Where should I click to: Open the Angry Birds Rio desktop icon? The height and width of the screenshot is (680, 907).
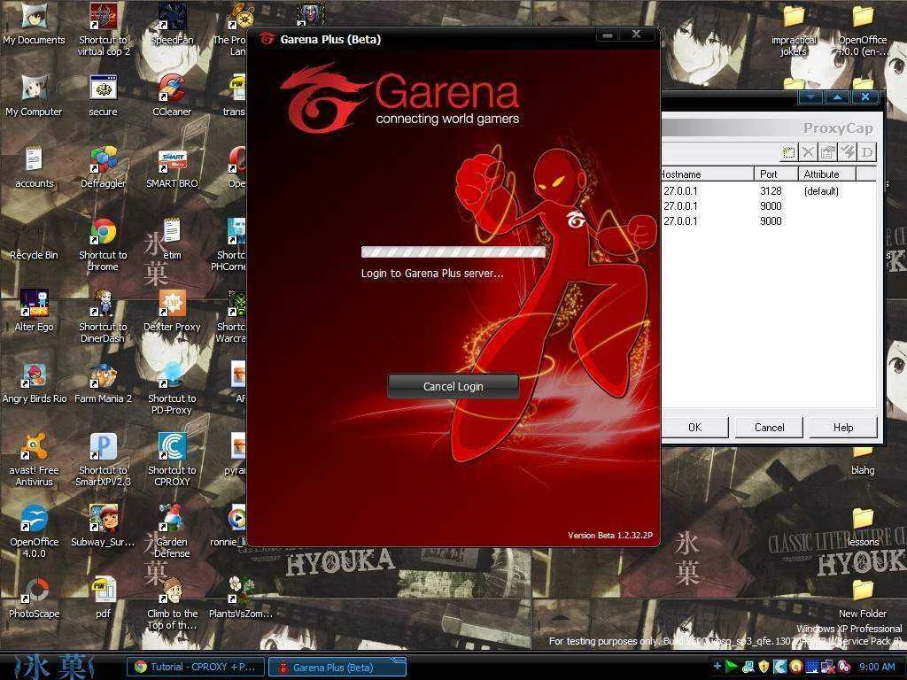pyautogui.click(x=35, y=382)
